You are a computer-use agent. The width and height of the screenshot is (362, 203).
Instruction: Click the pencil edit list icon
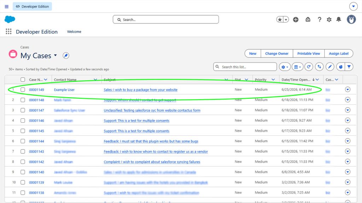tap(330, 67)
